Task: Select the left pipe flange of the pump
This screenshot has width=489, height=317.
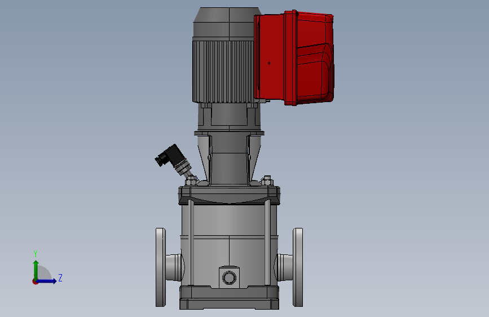Action: tap(161, 267)
